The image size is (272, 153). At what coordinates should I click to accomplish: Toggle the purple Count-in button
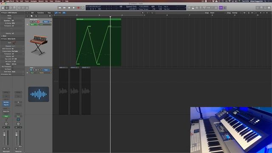[221, 8]
